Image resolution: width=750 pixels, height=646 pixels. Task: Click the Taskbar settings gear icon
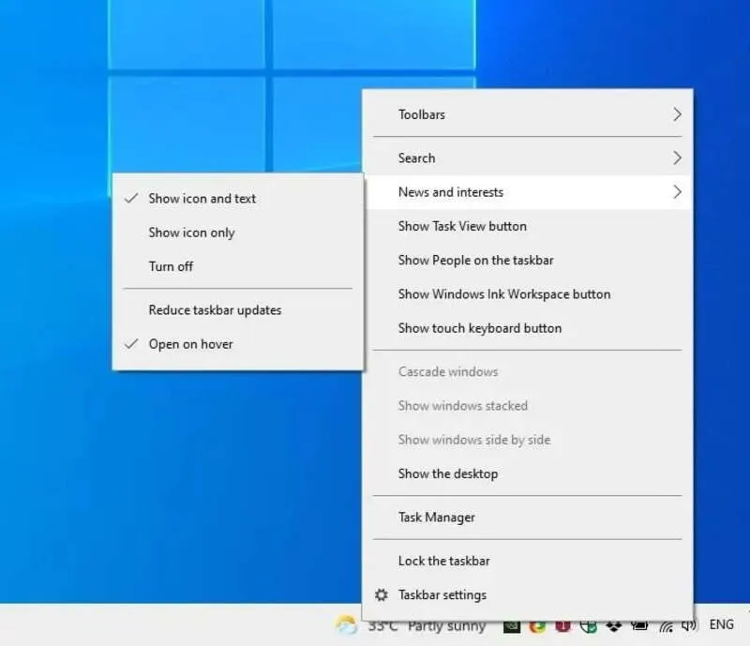point(382,594)
